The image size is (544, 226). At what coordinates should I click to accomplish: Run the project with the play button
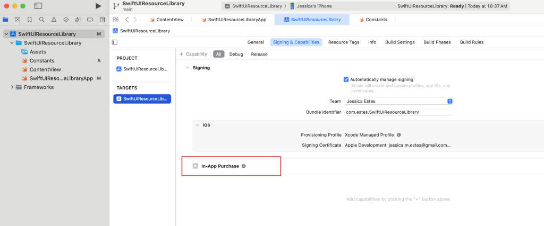pos(98,6)
